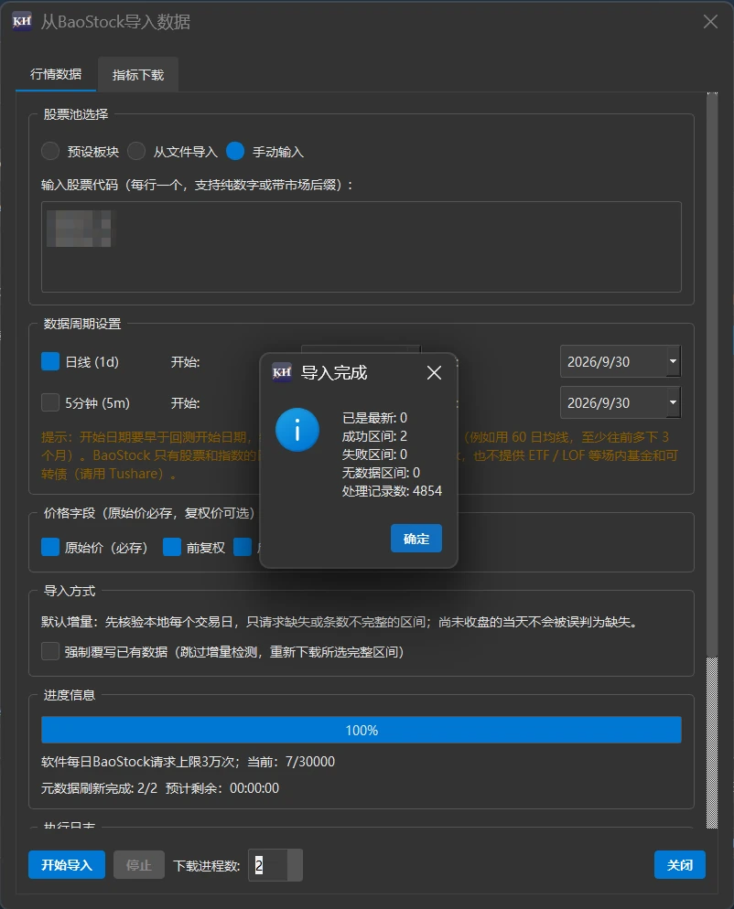This screenshot has height=909, width=734.
Task: Switch to the 行情数据 tab
Action: click(x=56, y=74)
